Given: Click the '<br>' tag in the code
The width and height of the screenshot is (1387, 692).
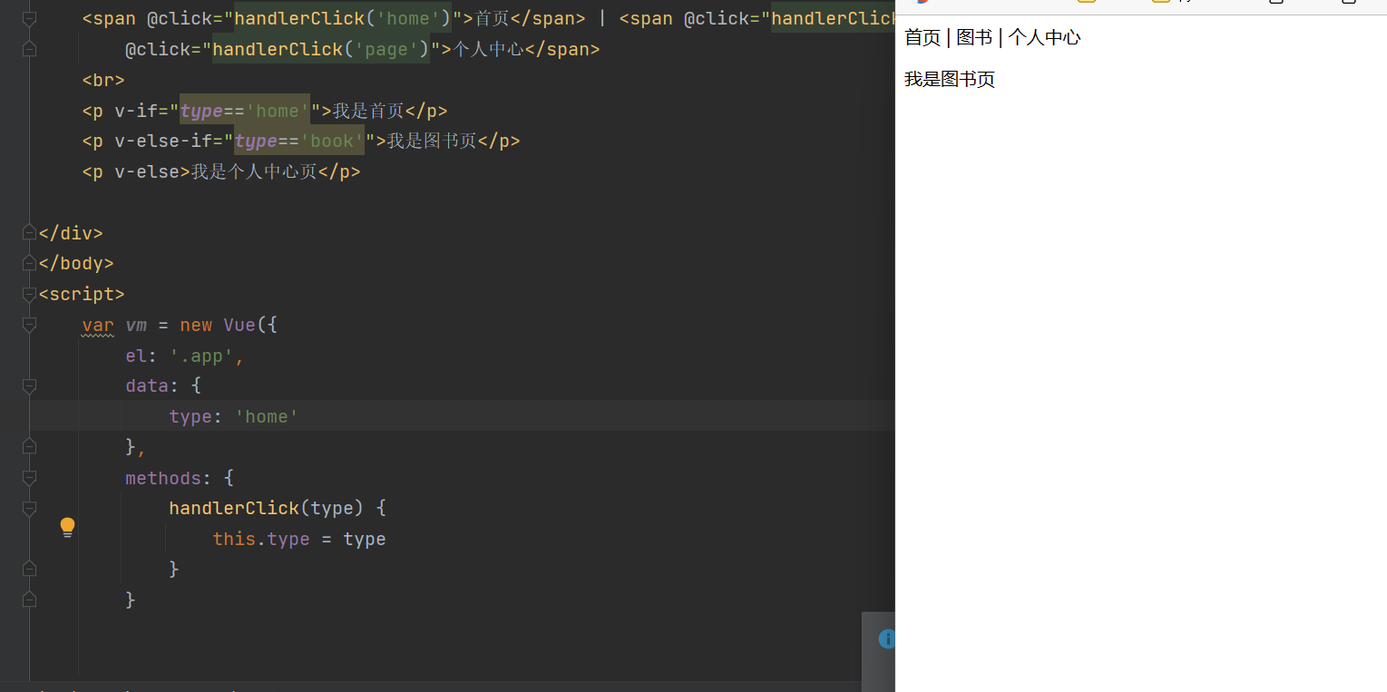Looking at the screenshot, I should (103, 80).
